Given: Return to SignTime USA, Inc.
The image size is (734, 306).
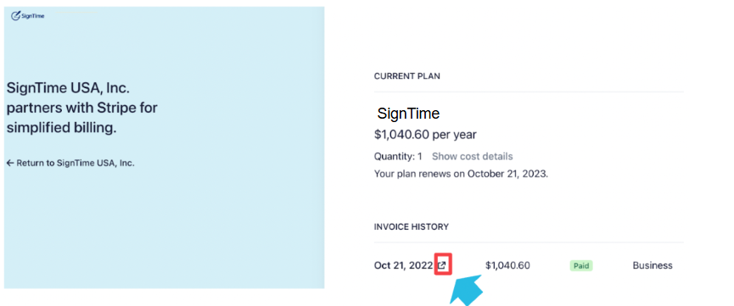Looking at the screenshot, I should (70, 164).
